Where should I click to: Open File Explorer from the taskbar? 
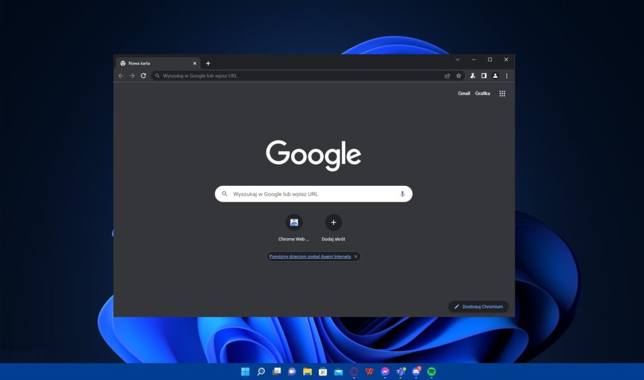coord(307,371)
